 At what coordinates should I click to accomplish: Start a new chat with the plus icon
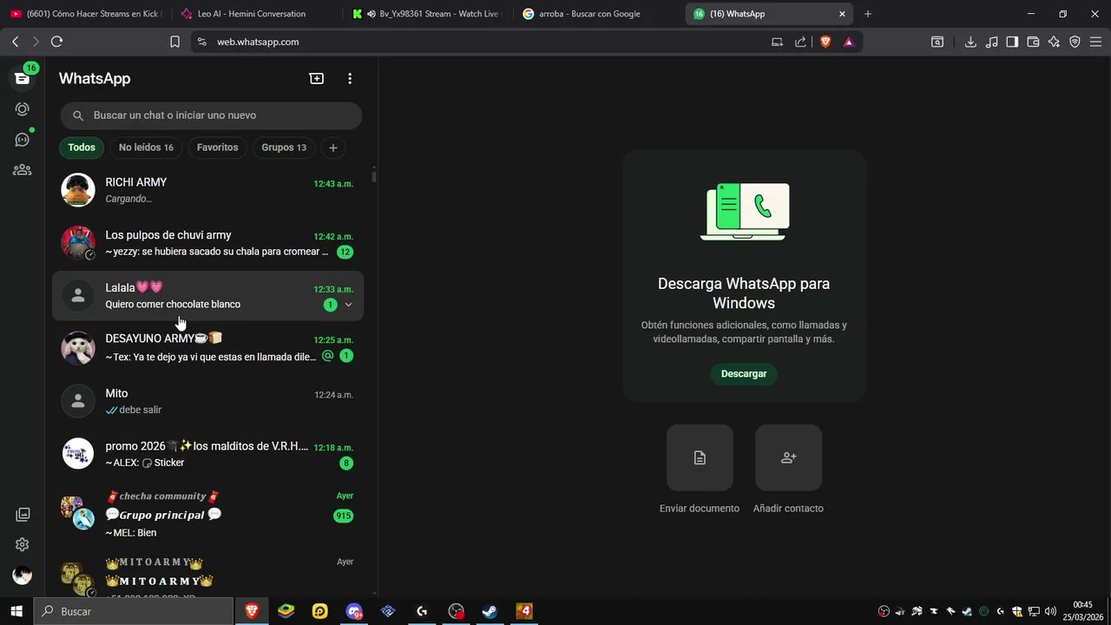tap(317, 78)
